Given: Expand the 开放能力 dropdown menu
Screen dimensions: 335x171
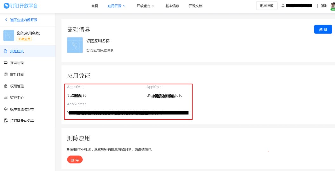Looking at the screenshot, I should [x=145, y=6].
